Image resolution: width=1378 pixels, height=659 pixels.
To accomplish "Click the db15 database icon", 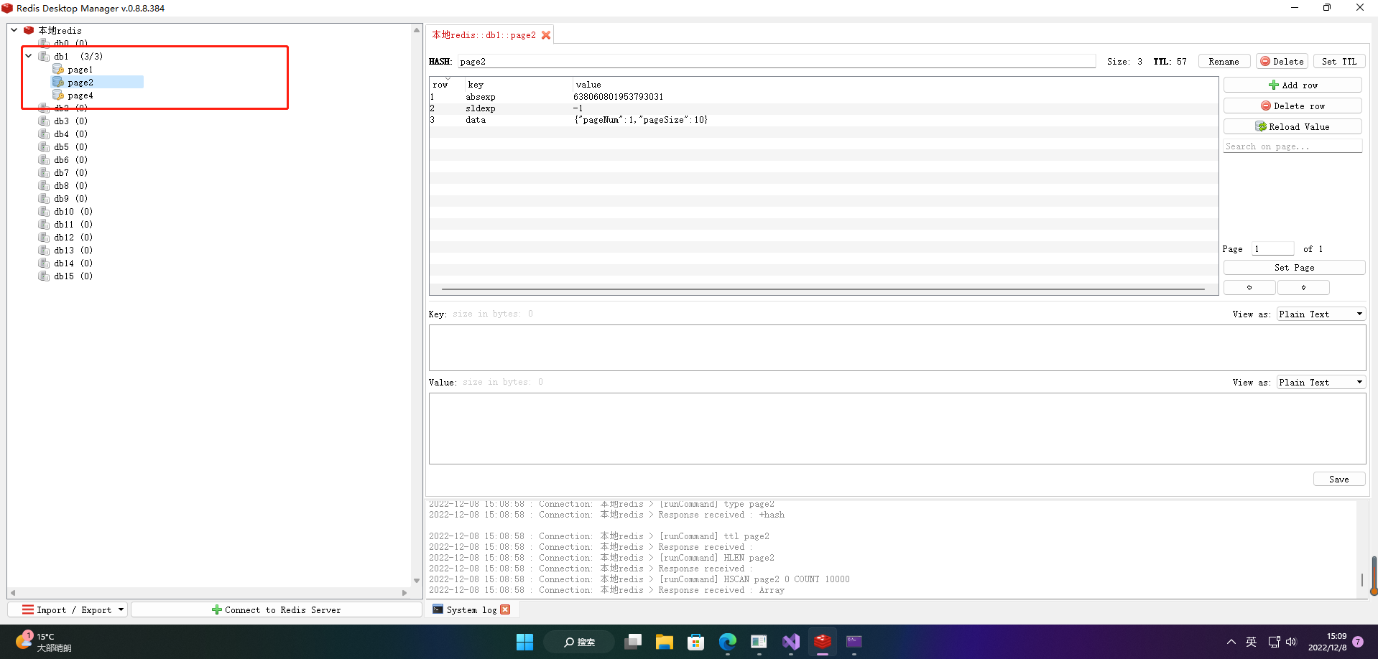I will point(44,276).
